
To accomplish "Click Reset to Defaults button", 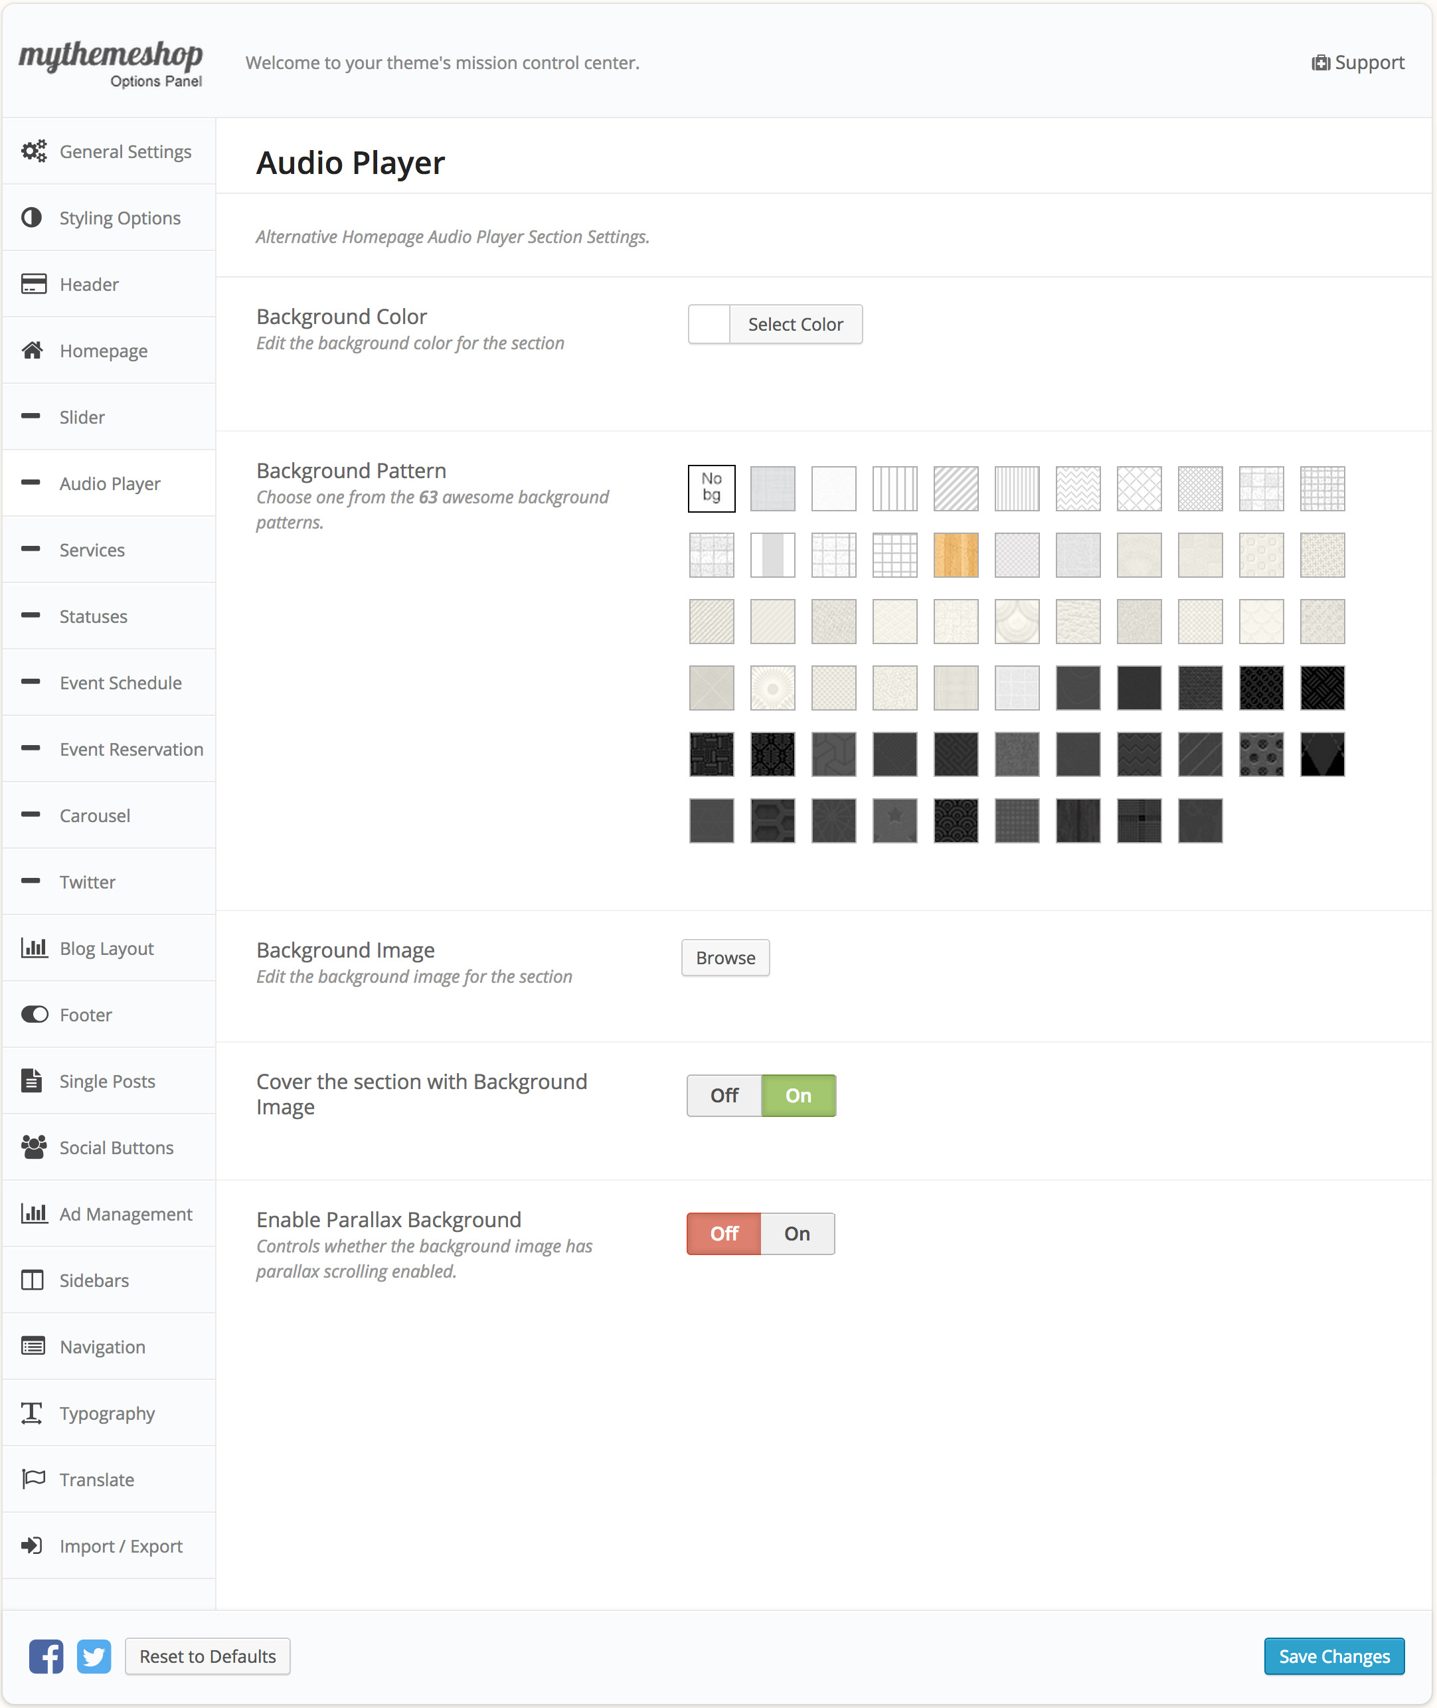I will [208, 1656].
